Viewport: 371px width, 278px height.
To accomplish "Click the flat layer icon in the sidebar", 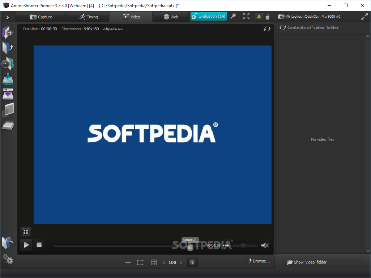I will click(x=8, y=125).
